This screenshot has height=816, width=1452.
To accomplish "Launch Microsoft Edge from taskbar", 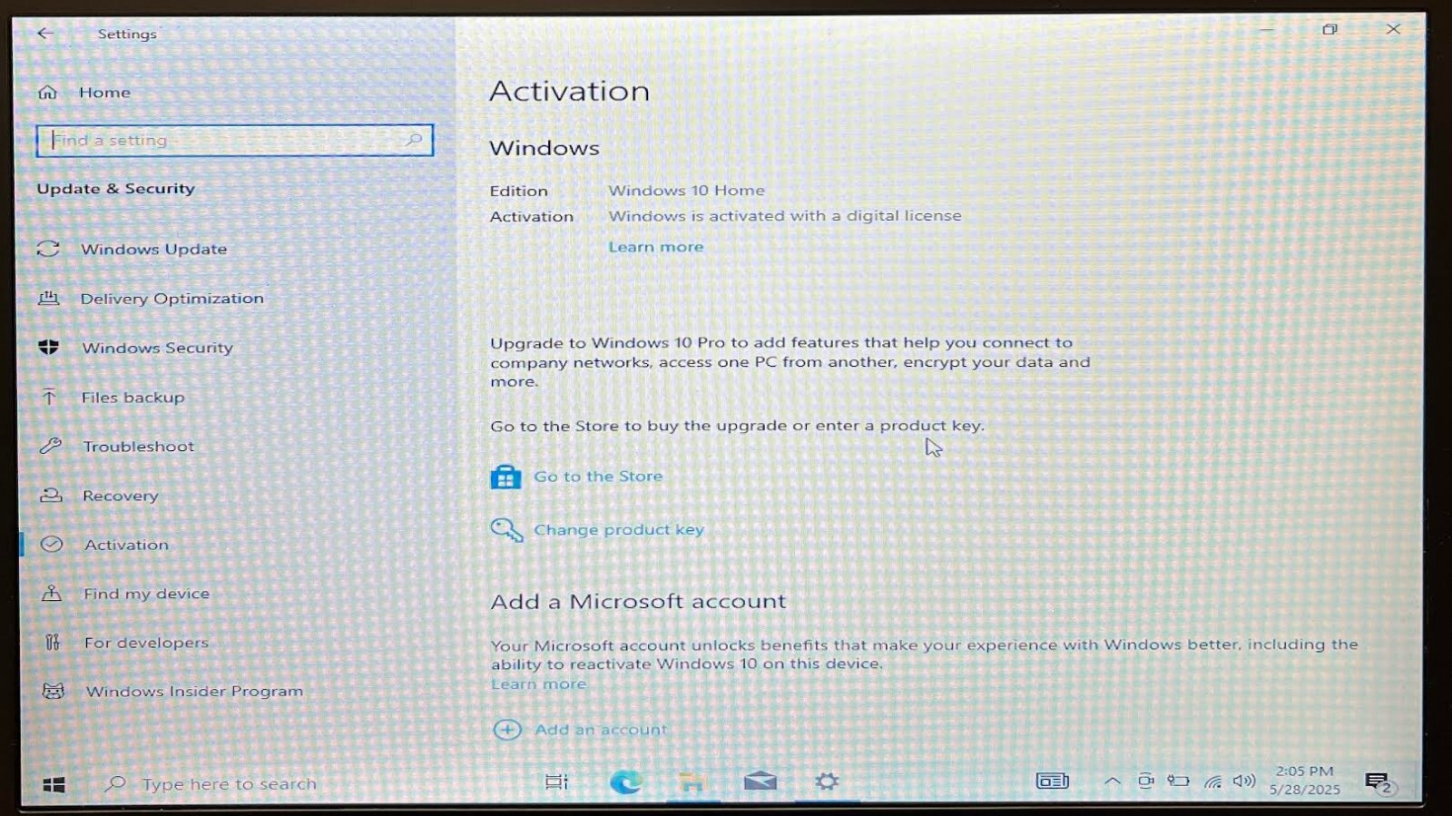I will 625,782.
